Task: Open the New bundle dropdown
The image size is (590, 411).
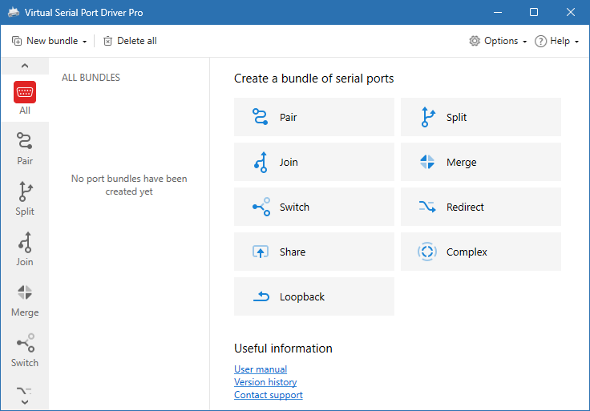Action: (x=49, y=41)
